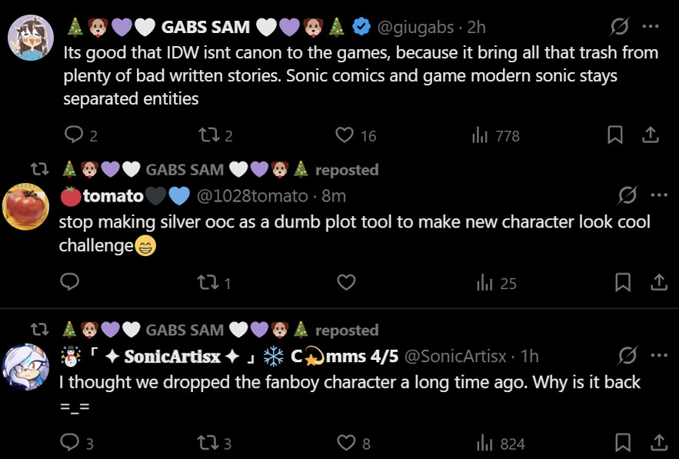Bookmark tomato's silver ooc tweet

pyautogui.click(x=624, y=282)
